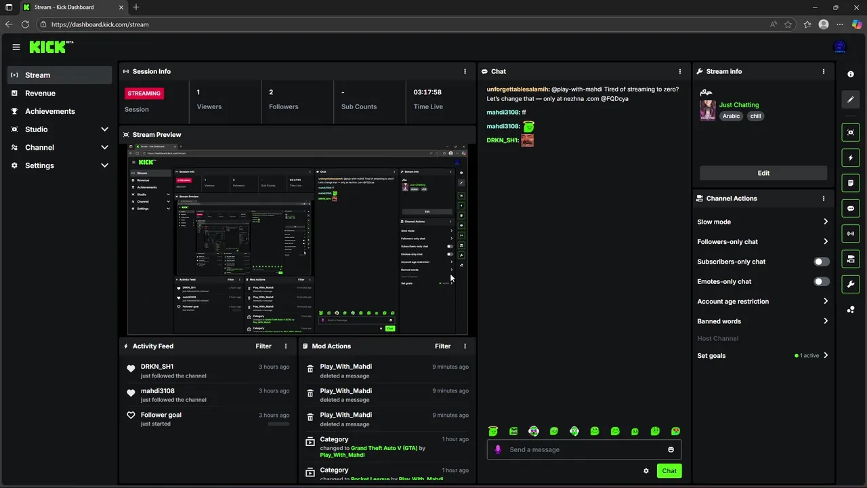Click the green Chat send button
867x488 pixels.
(x=669, y=471)
